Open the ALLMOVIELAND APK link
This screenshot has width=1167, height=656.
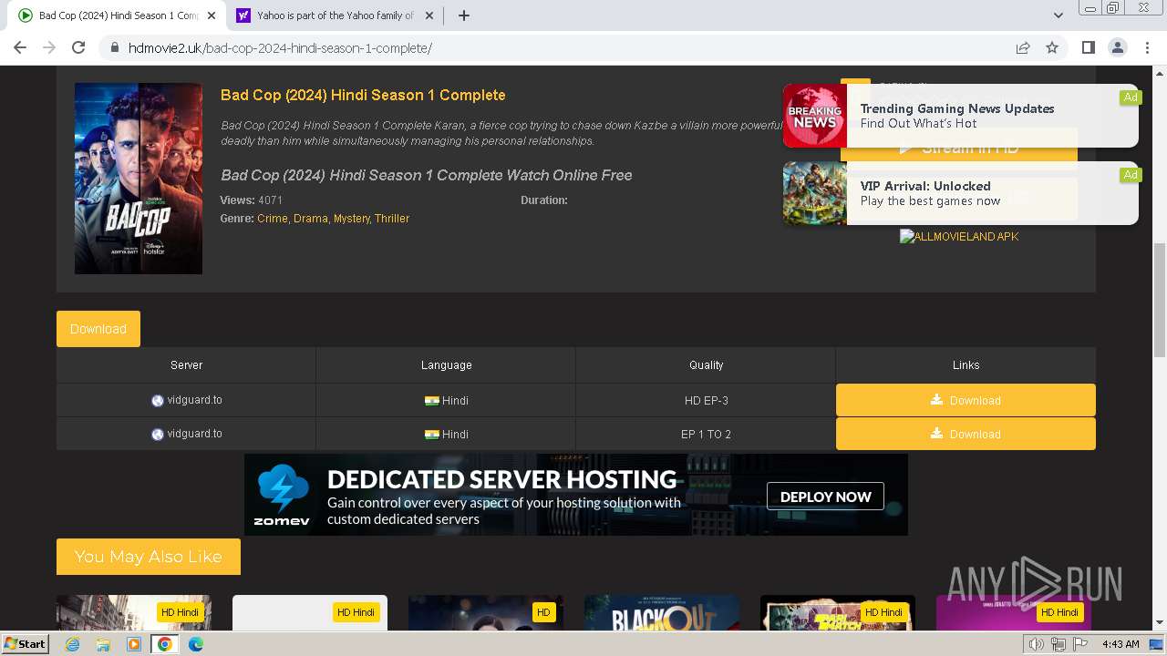coord(959,236)
